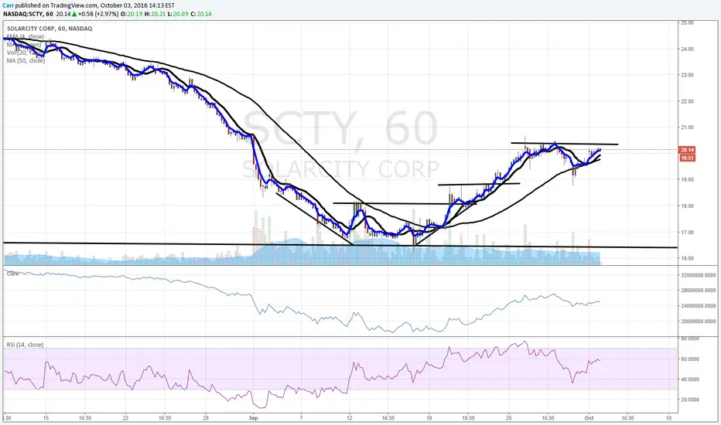Viewport: 721px width, 425px height.
Task: Select the "MA (50, close)" indicator legend
Action: point(26,60)
